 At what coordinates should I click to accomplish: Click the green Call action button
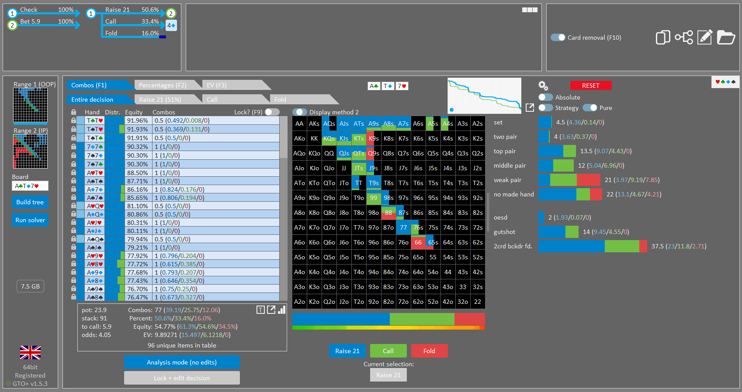tap(388, 351)
